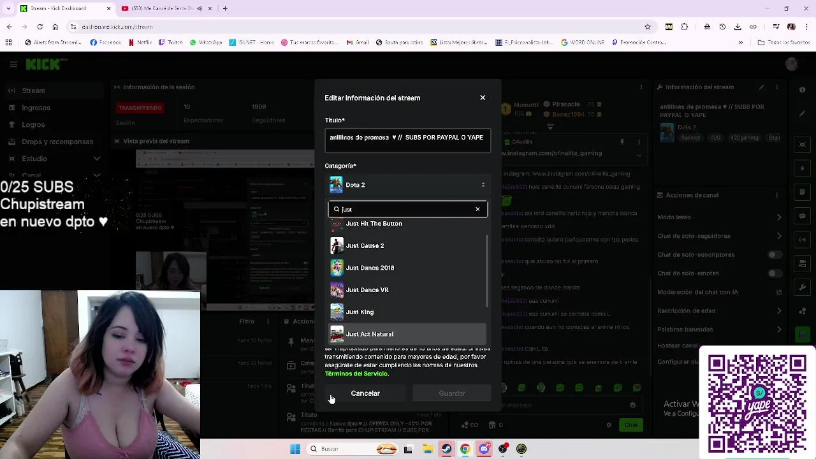Toggle Chat de solo-suscriptores switch
The height and width of the screenshot is (459, 816).
pos(775,254)
